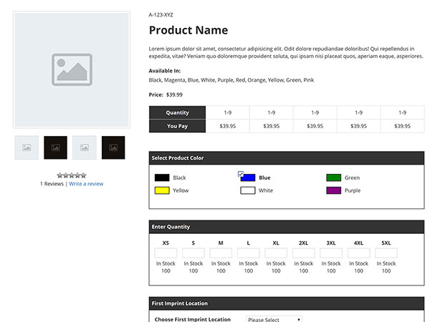Toggle the checkmark on the Blue swatch
This screenshot has height=322, width=430.
[x=241, y=174]
